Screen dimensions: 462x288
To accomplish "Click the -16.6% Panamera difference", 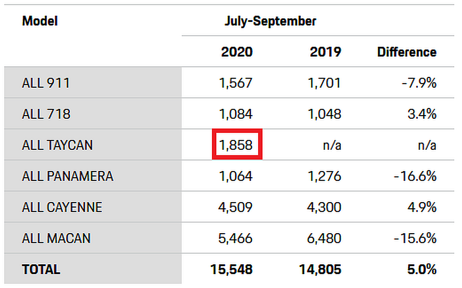I will pos(415,176).
